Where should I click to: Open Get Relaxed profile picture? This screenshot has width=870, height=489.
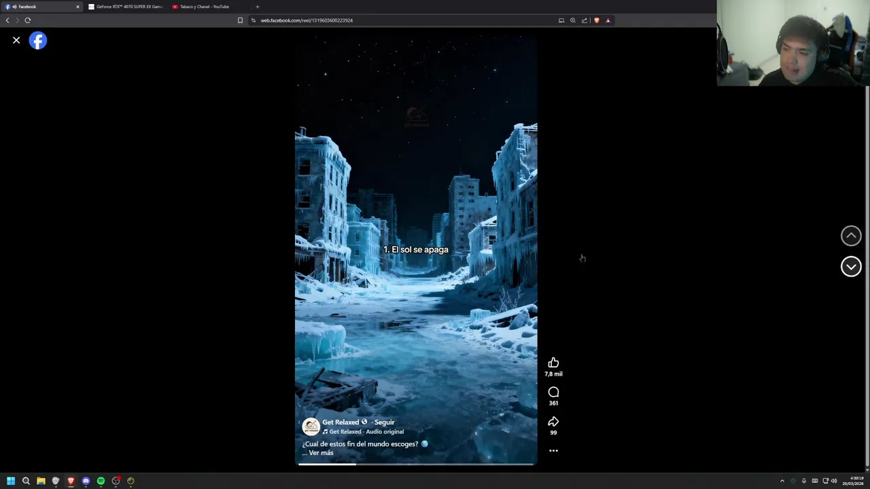[311, 427]
